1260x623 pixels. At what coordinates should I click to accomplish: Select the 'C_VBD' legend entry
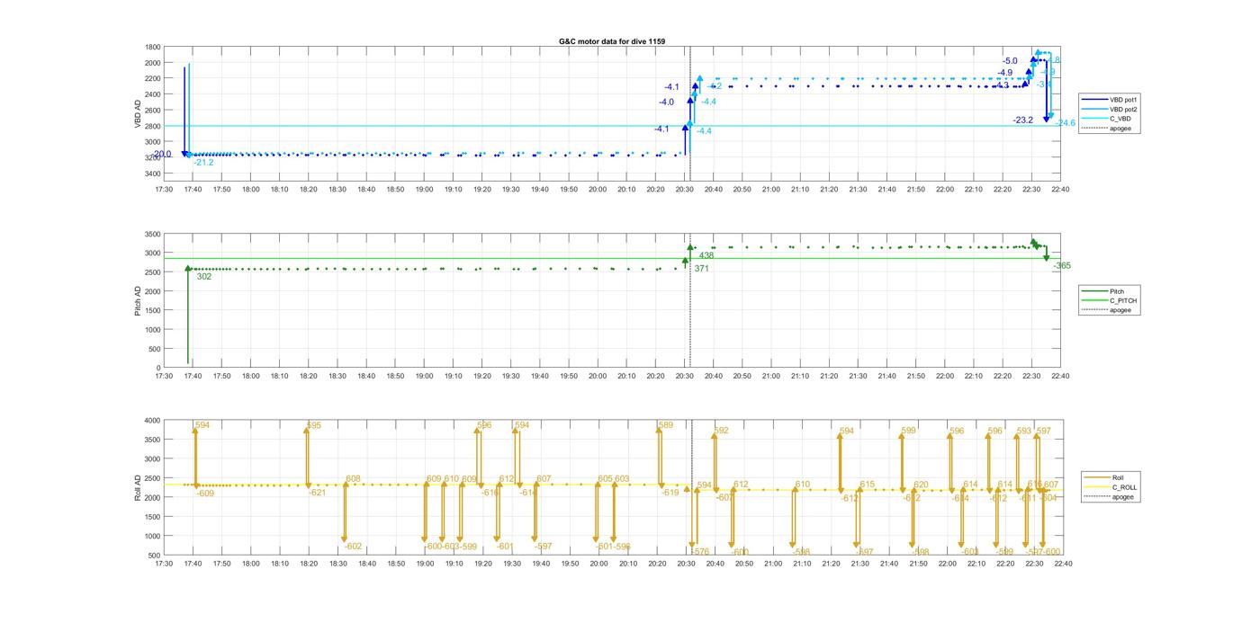click(x=1120, y=119)
